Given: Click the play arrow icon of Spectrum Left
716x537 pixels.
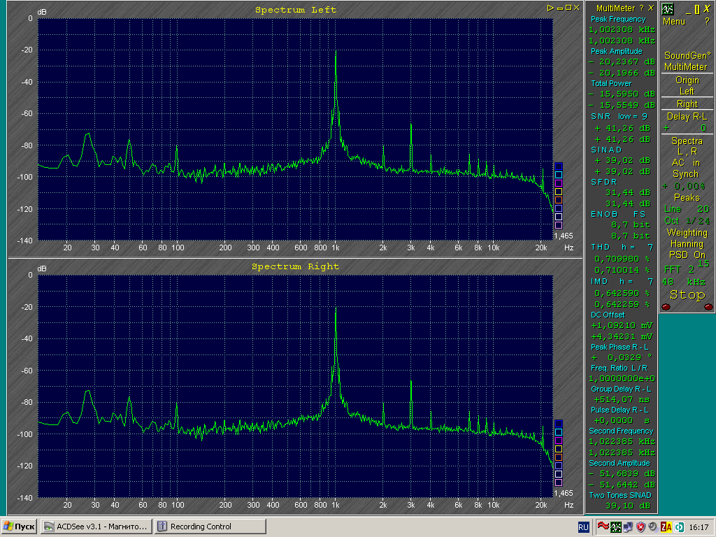Looking at the screenshot, I should point(551,8).
